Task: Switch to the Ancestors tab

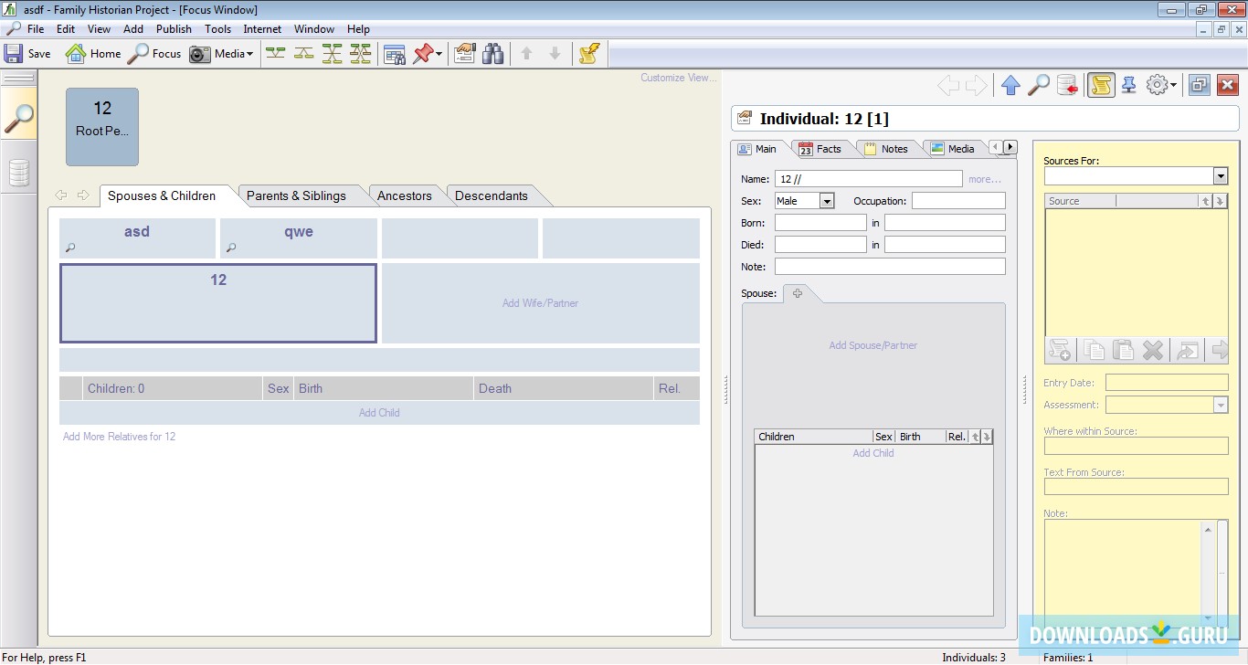Action: coord(404,195)
